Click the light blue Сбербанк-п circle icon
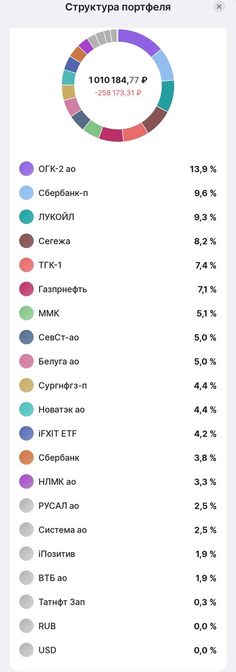 (26, 193)
